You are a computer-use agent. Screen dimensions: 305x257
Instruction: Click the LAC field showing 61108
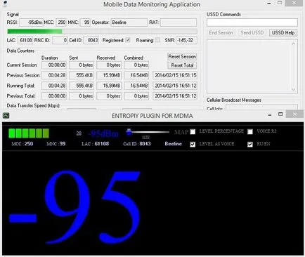tap(25, 40)
